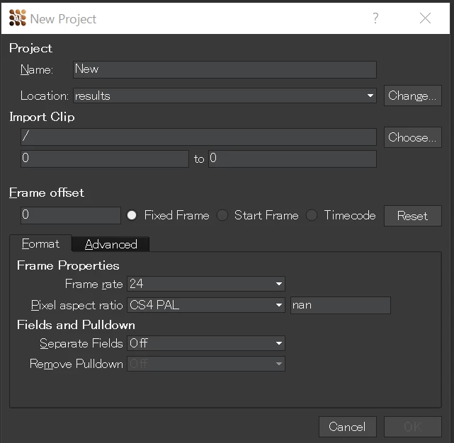Expand the Location dropdown
This screenshot has height=443, width=454.
(x=370, y=96)
